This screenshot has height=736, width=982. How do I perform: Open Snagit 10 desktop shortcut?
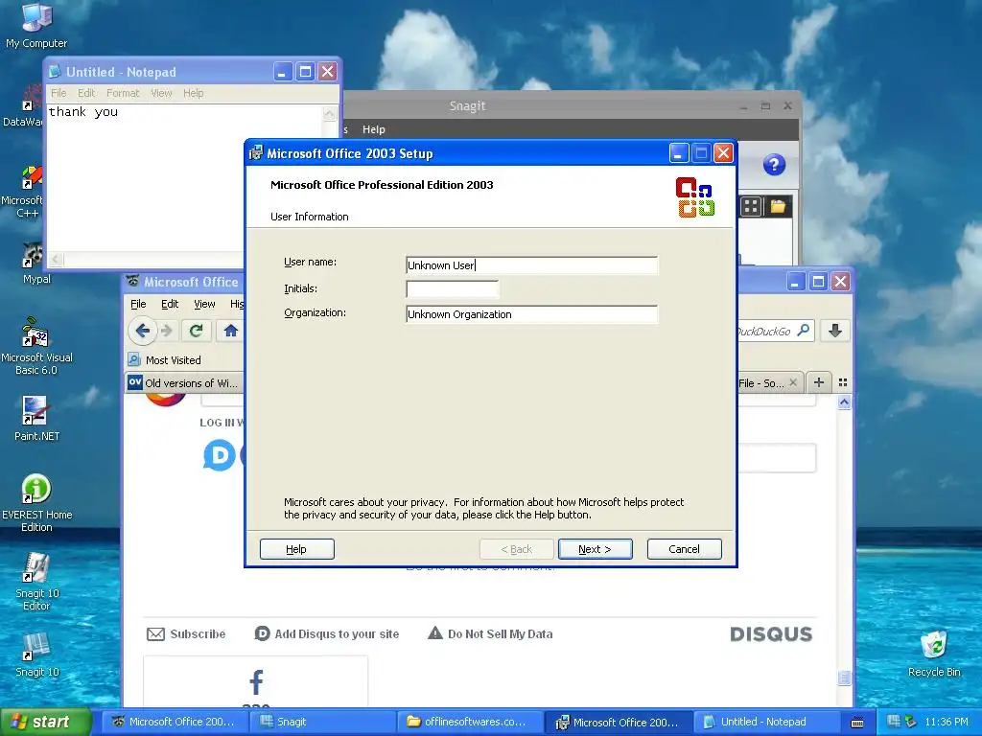(36, 655)
